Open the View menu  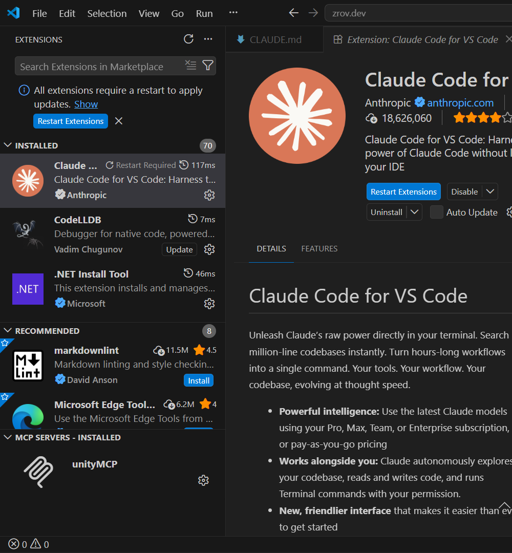pyautogui.click(x=149, y=13)
